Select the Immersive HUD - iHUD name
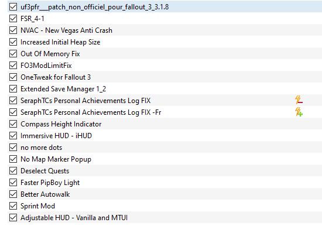The height and width of the screenshot is (226, 322). pos(56,136)
